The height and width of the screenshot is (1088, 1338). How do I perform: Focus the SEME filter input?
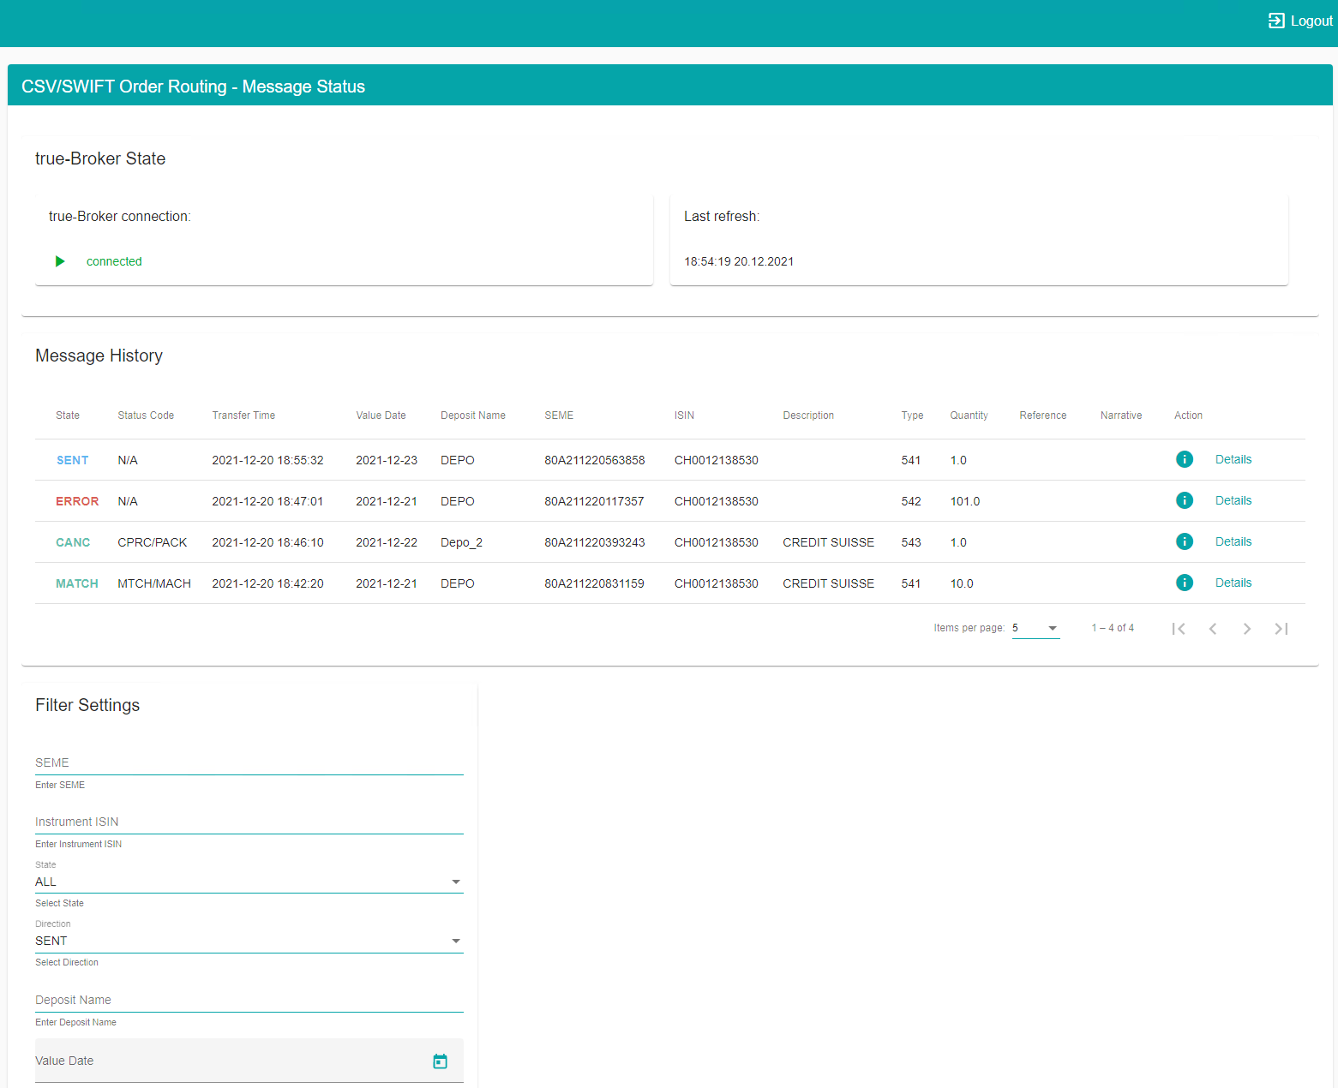249,762
